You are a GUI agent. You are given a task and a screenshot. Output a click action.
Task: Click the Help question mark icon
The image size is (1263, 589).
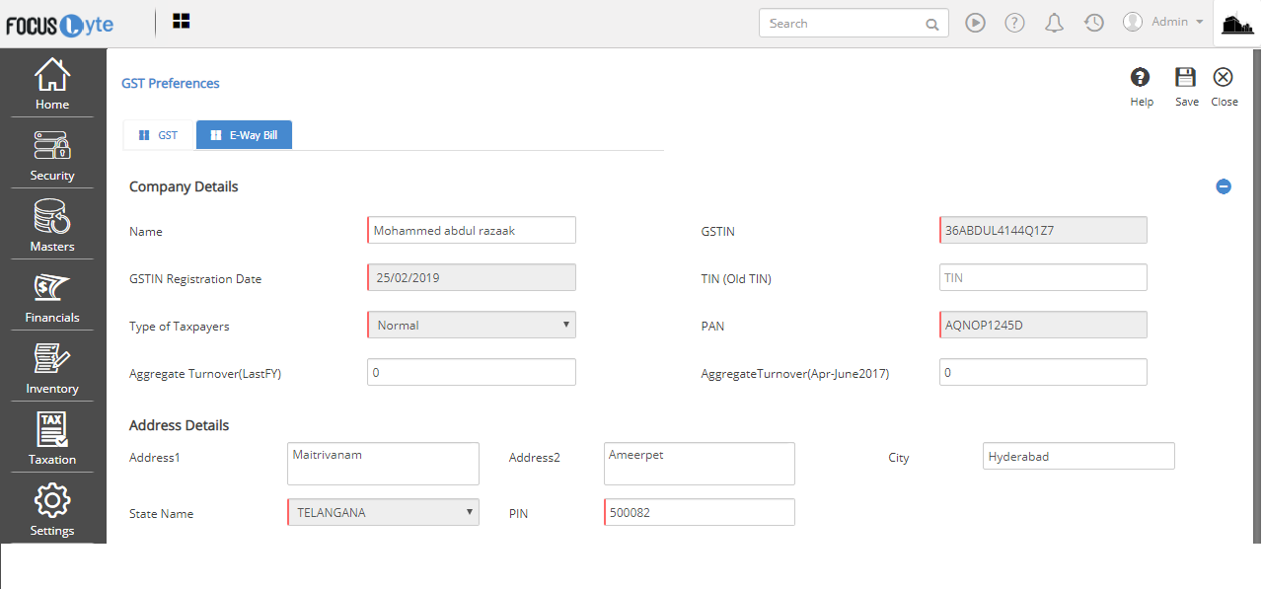(1141, 79)
